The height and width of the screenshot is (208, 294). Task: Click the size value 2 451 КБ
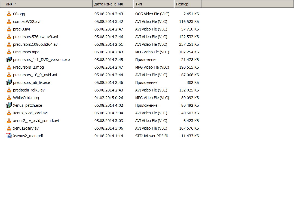tap(191, 14)
